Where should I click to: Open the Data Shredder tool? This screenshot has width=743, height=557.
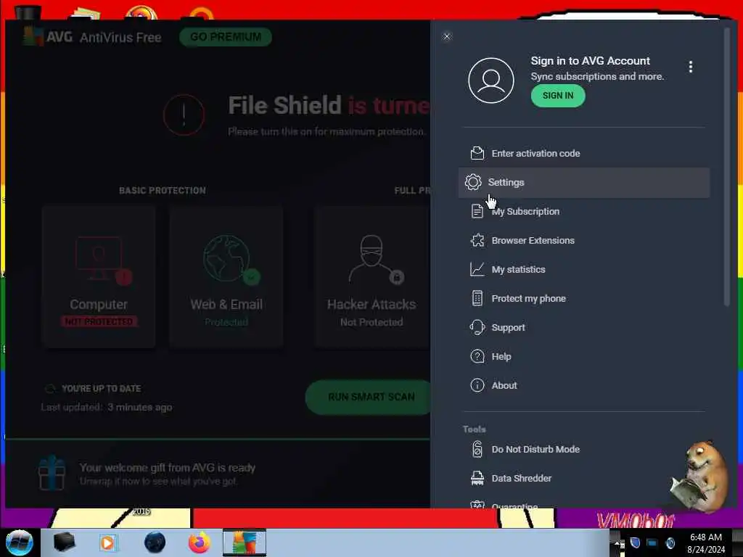(x=584, y=479)
